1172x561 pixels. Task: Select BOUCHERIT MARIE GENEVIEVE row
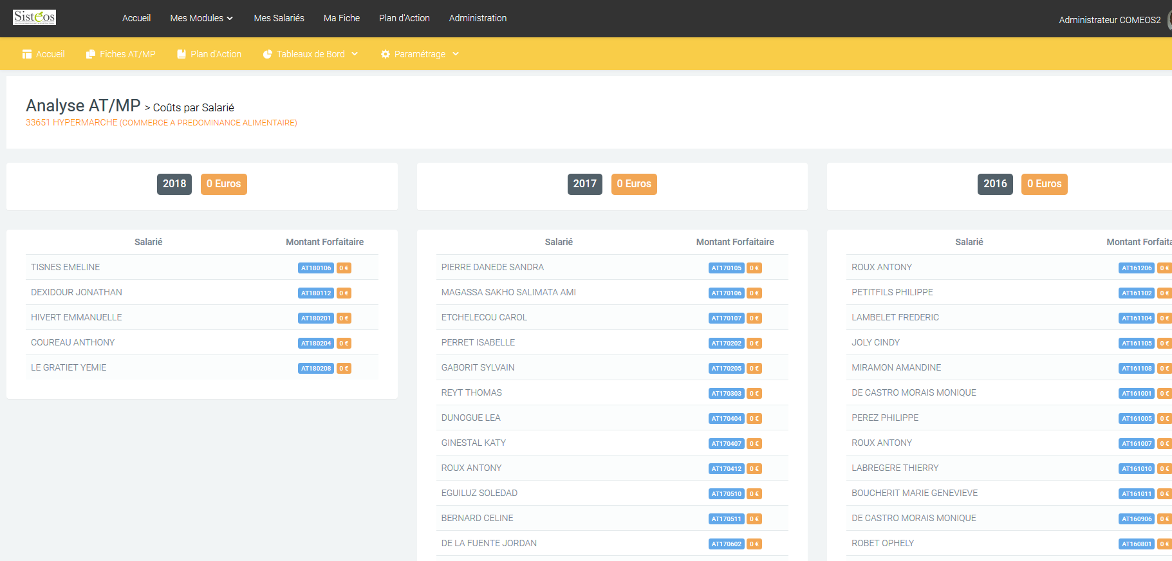1009,493
